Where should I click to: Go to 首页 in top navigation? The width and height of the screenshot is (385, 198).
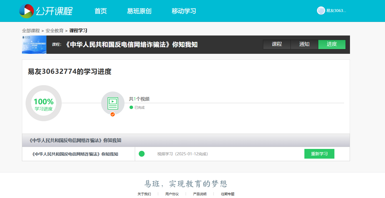pos(101,11)
